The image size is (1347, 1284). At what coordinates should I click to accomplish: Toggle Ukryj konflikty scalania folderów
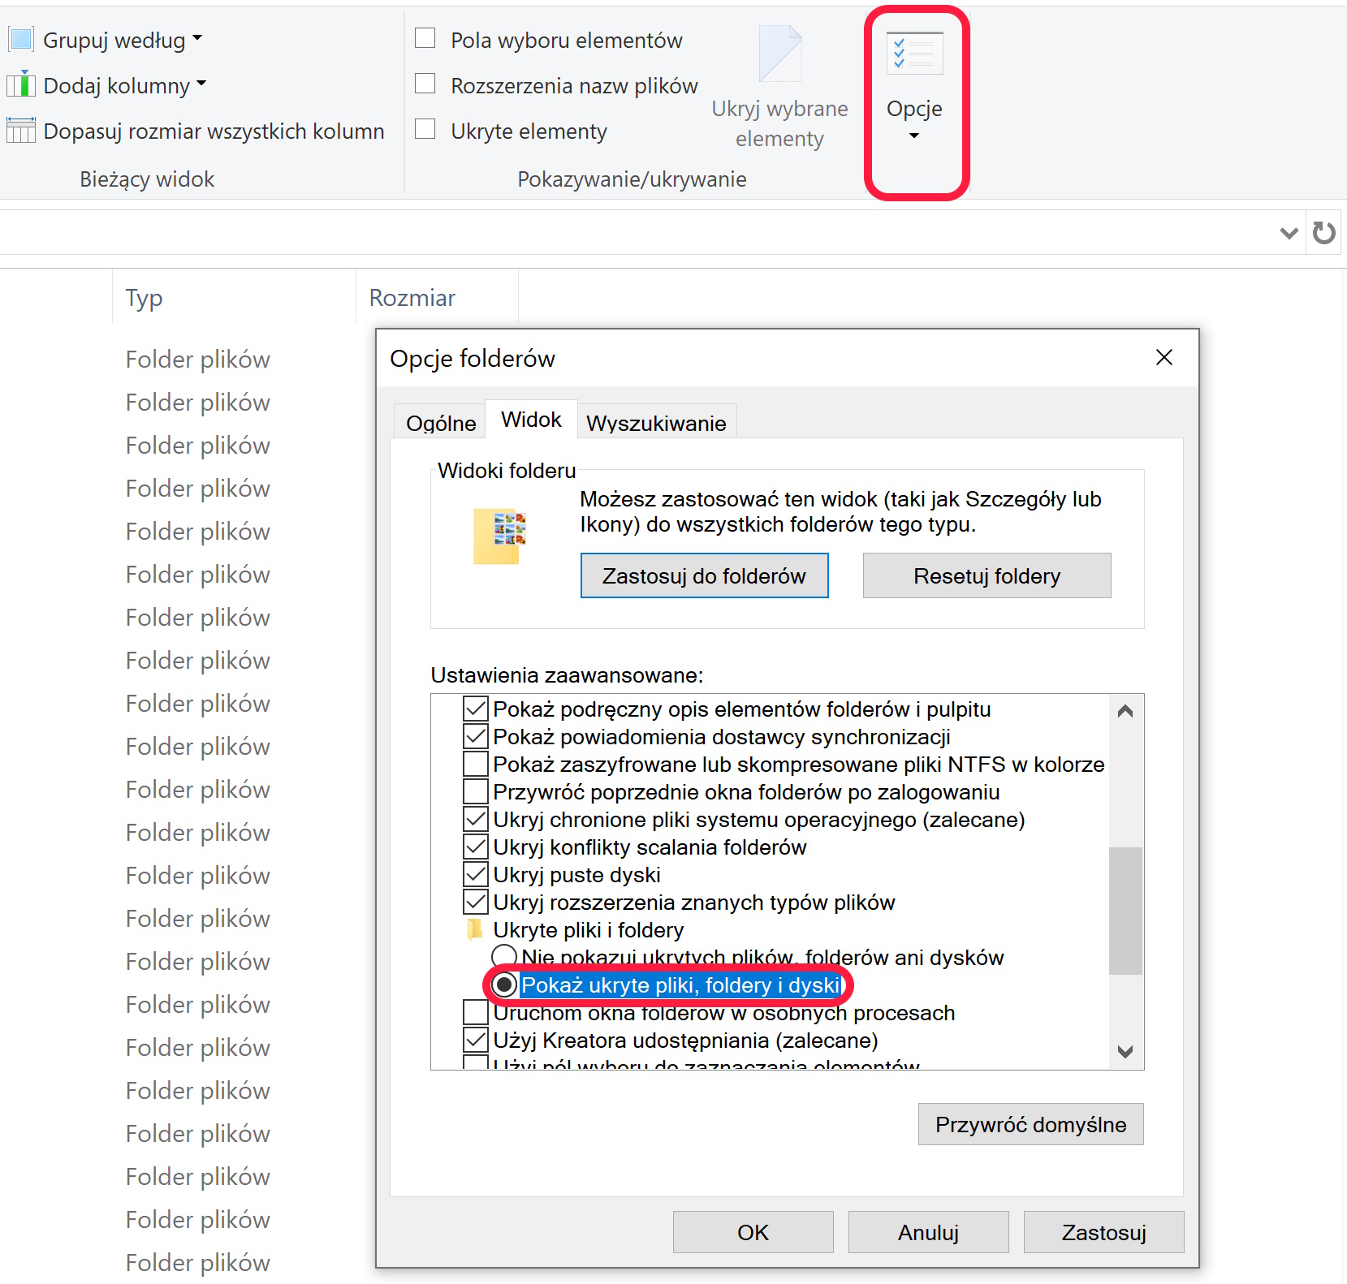475,847
